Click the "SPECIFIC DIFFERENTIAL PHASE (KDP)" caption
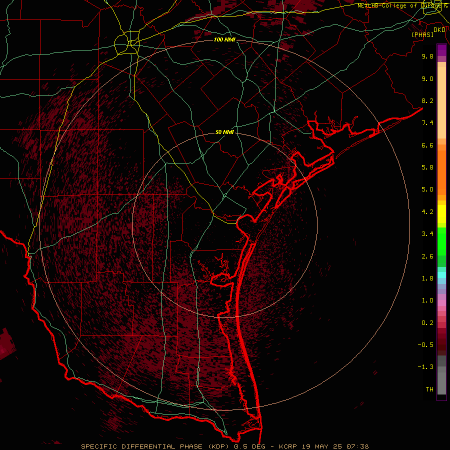 (x=156, y=446)
